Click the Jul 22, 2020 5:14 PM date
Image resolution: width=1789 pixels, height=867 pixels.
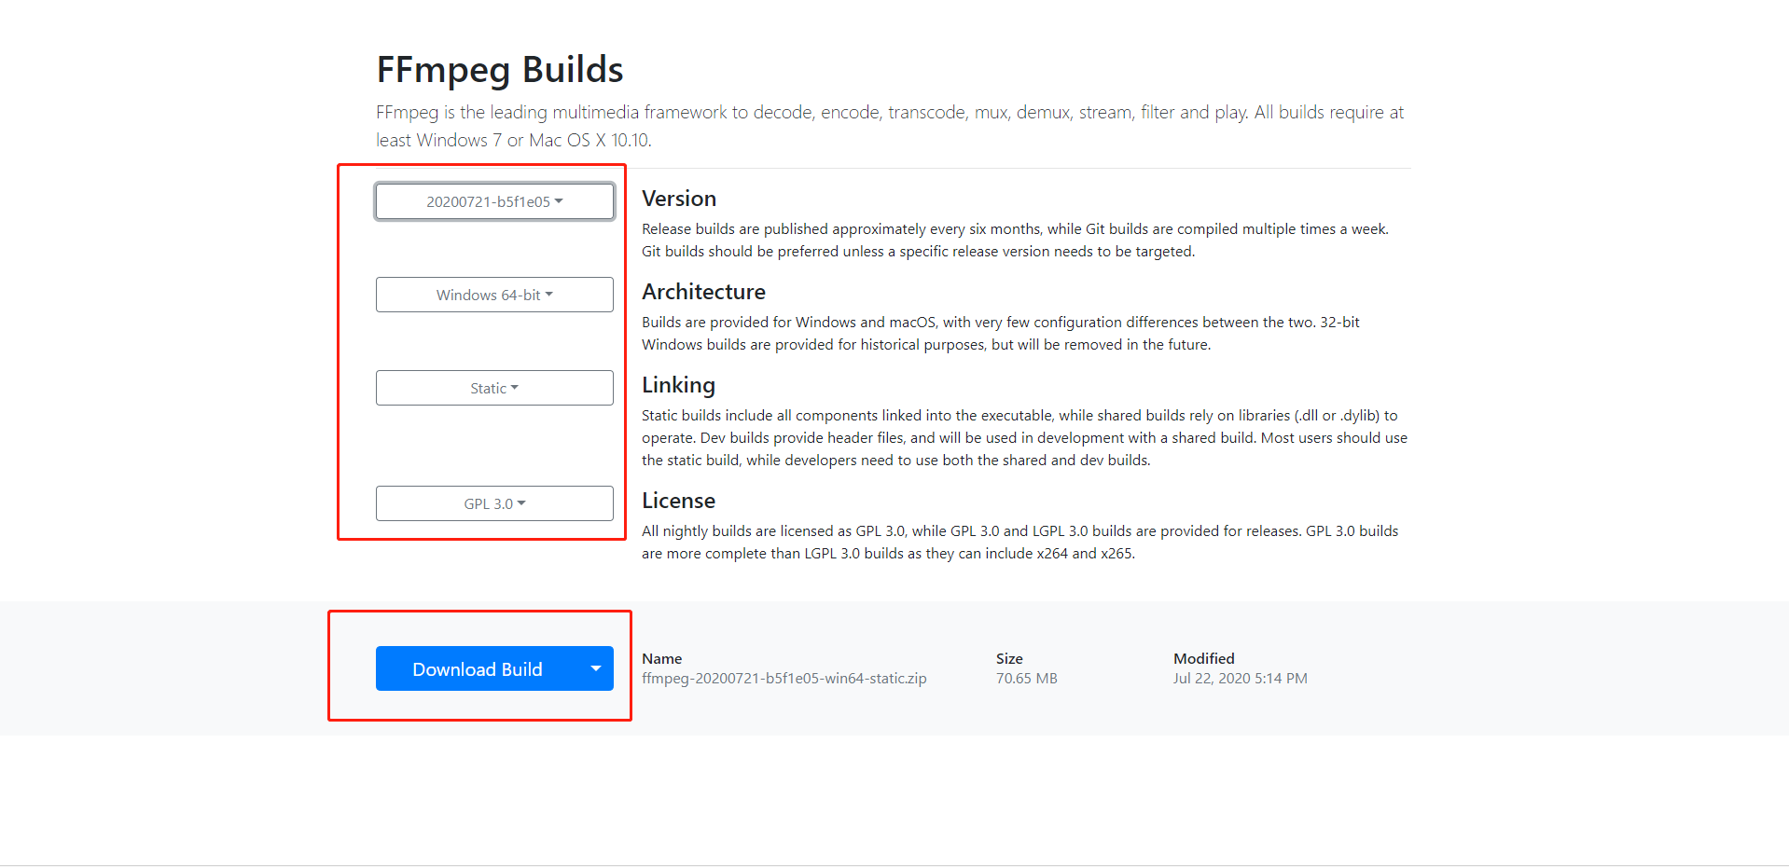coord(1241,679)
